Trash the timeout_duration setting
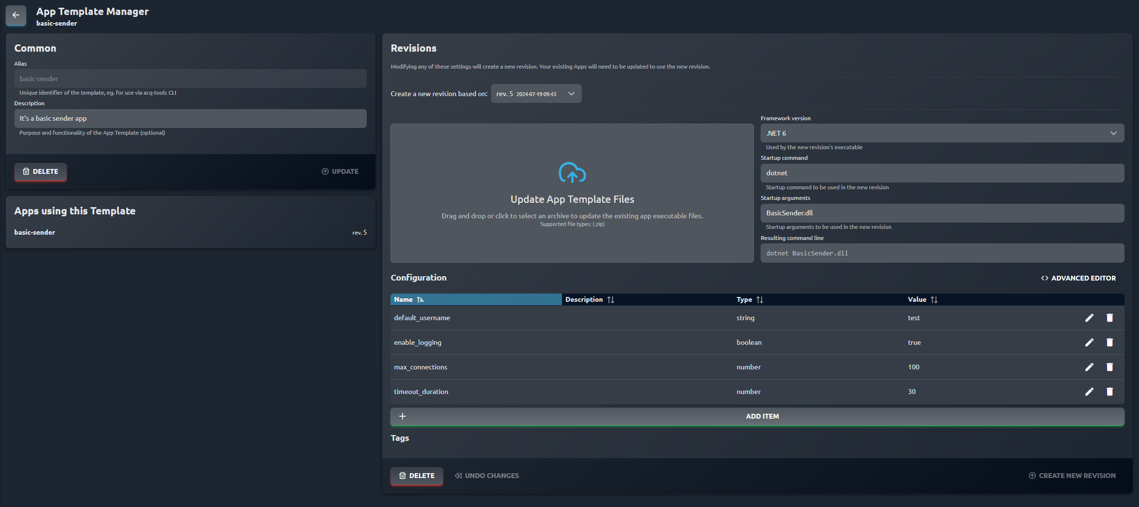The width and height of the screenshot is (1139, 507). 1110,392
